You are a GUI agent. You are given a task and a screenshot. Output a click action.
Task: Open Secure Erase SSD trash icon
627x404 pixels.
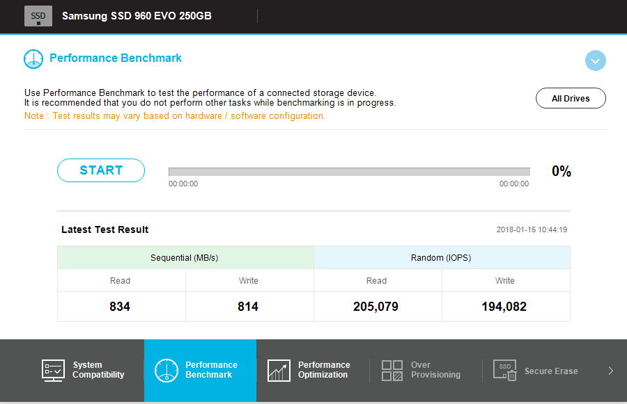point(505,370)
